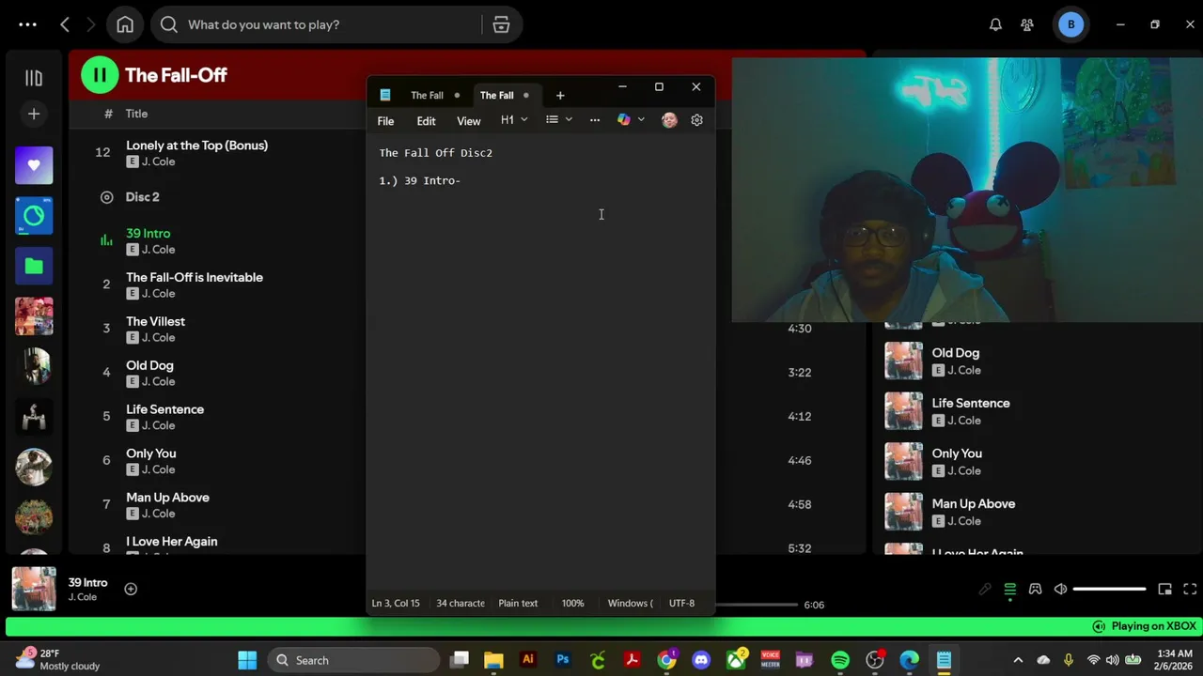
Task: Place cursor in the Notepad text area after '39 Intro-'
Action: point(461,180)
